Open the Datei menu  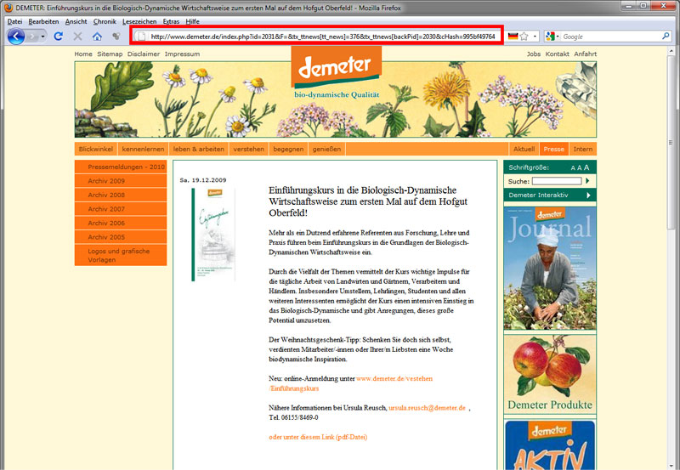click(x=14, y=21)
